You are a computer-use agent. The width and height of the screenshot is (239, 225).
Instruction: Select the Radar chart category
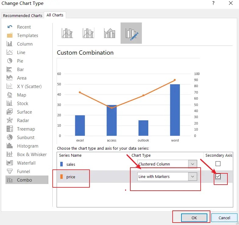click(x=23, y=121)
